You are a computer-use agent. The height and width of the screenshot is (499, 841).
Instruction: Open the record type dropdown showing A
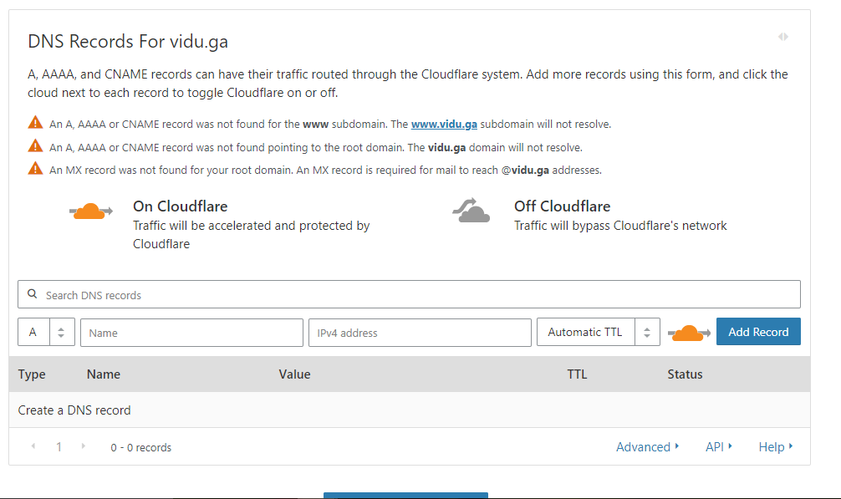coord(47,333)
